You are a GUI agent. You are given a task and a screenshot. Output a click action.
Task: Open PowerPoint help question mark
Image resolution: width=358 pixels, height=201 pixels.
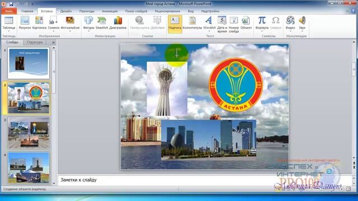[x=354, y=11]
